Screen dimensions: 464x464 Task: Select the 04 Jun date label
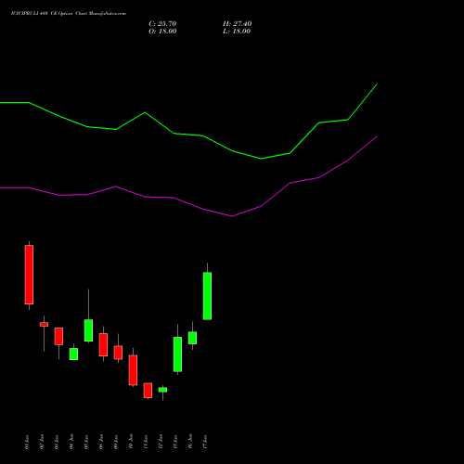tap(71, 442)
